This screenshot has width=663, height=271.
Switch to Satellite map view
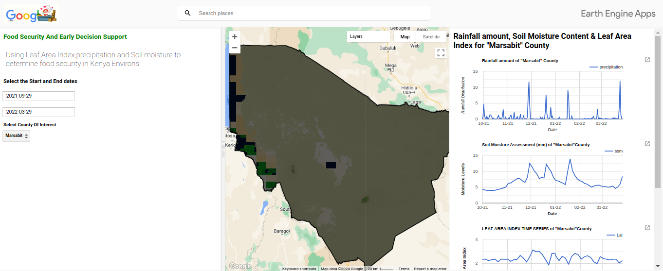(431, 36)
